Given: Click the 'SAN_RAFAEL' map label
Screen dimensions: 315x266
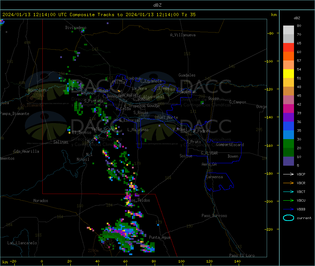Looking at the screenshot, I should [x=128, y=95].
